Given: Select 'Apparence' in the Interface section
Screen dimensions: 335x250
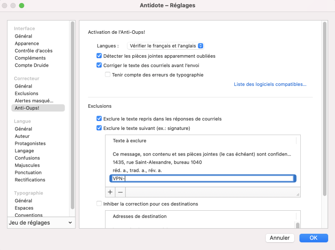Looking at the screenshot, I should (x=27, y=44).
